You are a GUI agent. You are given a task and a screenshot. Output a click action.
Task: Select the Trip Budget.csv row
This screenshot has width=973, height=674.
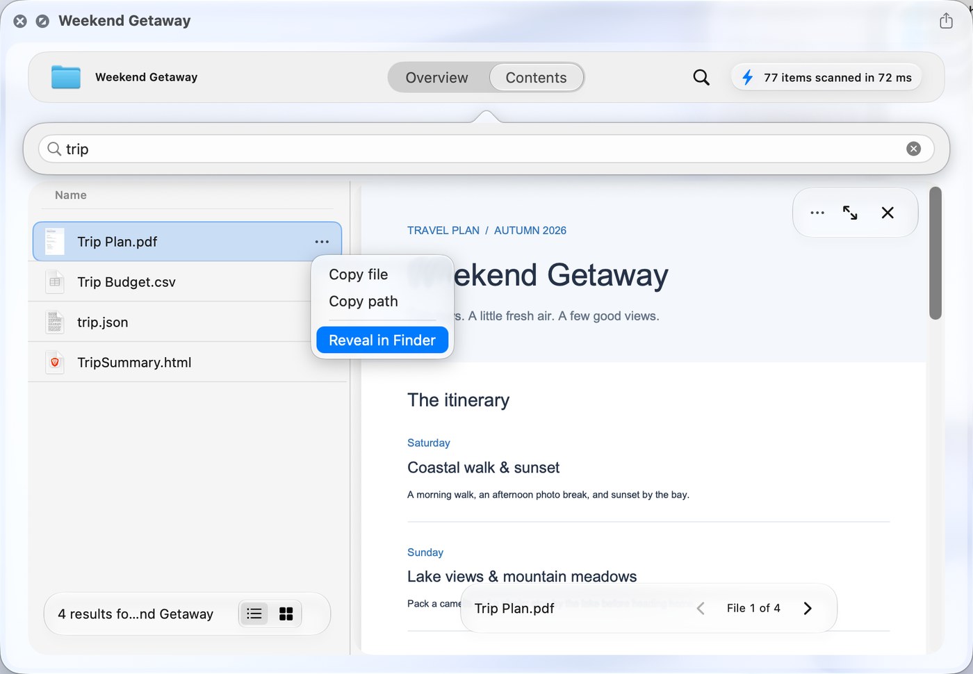pos(188,282)
